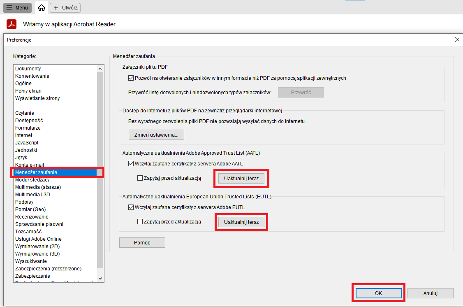Click the category list scrollbar track

[x=100, y=173]
